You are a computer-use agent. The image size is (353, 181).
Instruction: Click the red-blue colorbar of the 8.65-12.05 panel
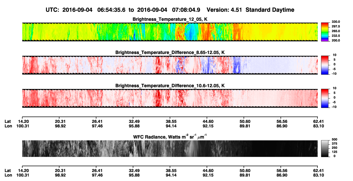325,65
